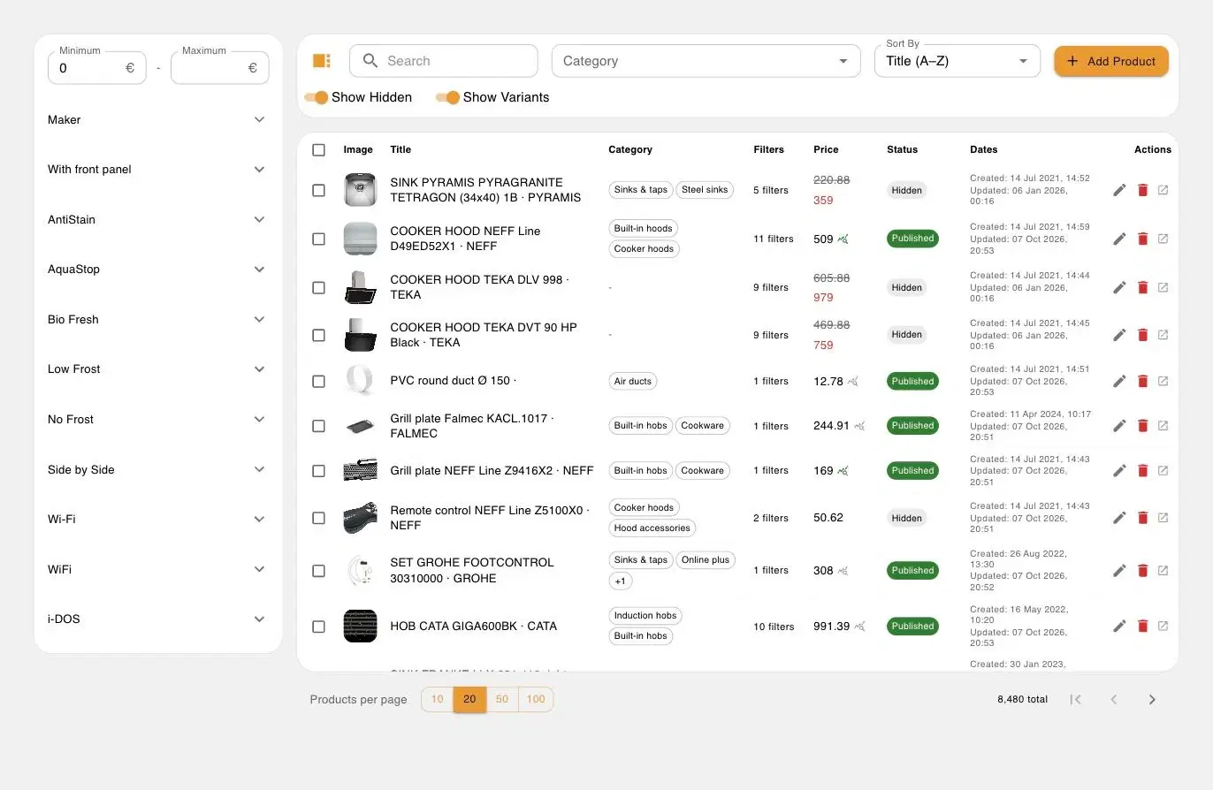The image size is (1213, 790).
Task: Click price trend icon next to 991.39
Action: coord(859,627)
